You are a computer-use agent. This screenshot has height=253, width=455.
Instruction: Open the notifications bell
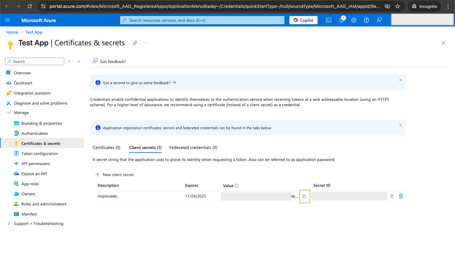341,20
